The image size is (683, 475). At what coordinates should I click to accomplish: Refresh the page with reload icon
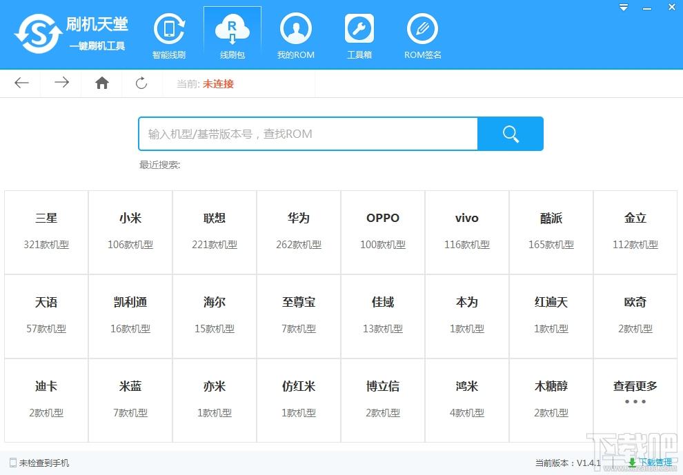(141, 83)
